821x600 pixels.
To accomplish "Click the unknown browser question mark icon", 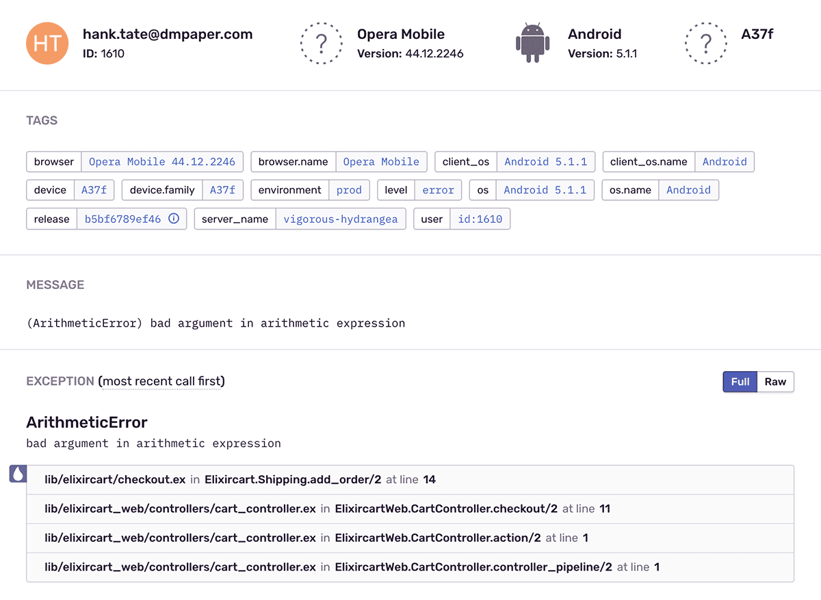I will [321, 44].
